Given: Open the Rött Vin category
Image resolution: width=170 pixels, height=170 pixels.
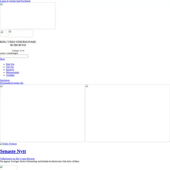Looking at the screenshot, I should point(10,64).
